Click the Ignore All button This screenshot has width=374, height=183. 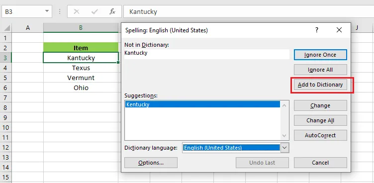(320, 70)
